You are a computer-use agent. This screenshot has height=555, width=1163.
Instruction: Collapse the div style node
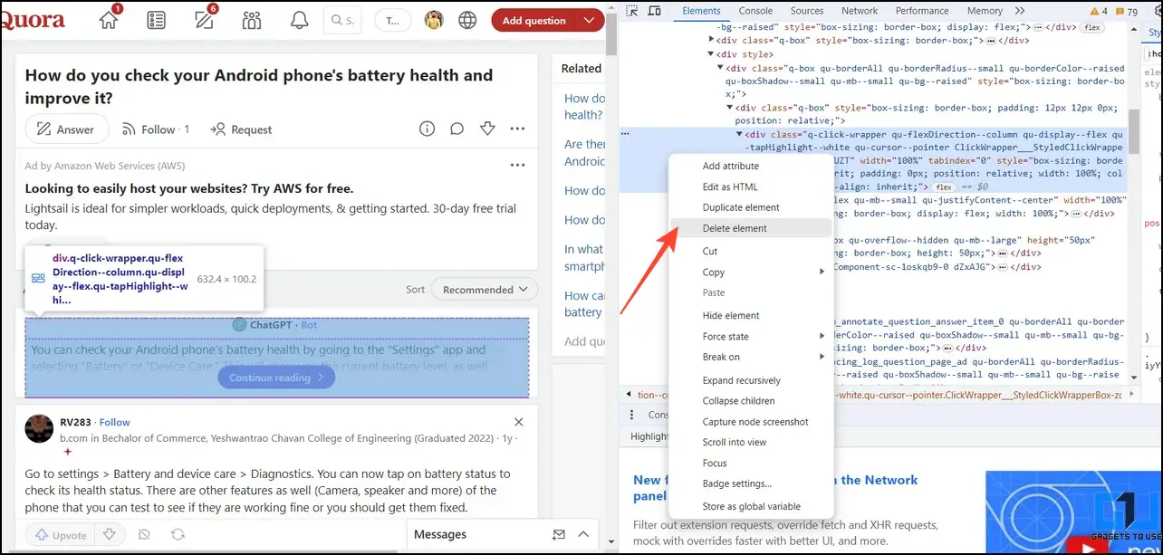(x=712, y=54)
